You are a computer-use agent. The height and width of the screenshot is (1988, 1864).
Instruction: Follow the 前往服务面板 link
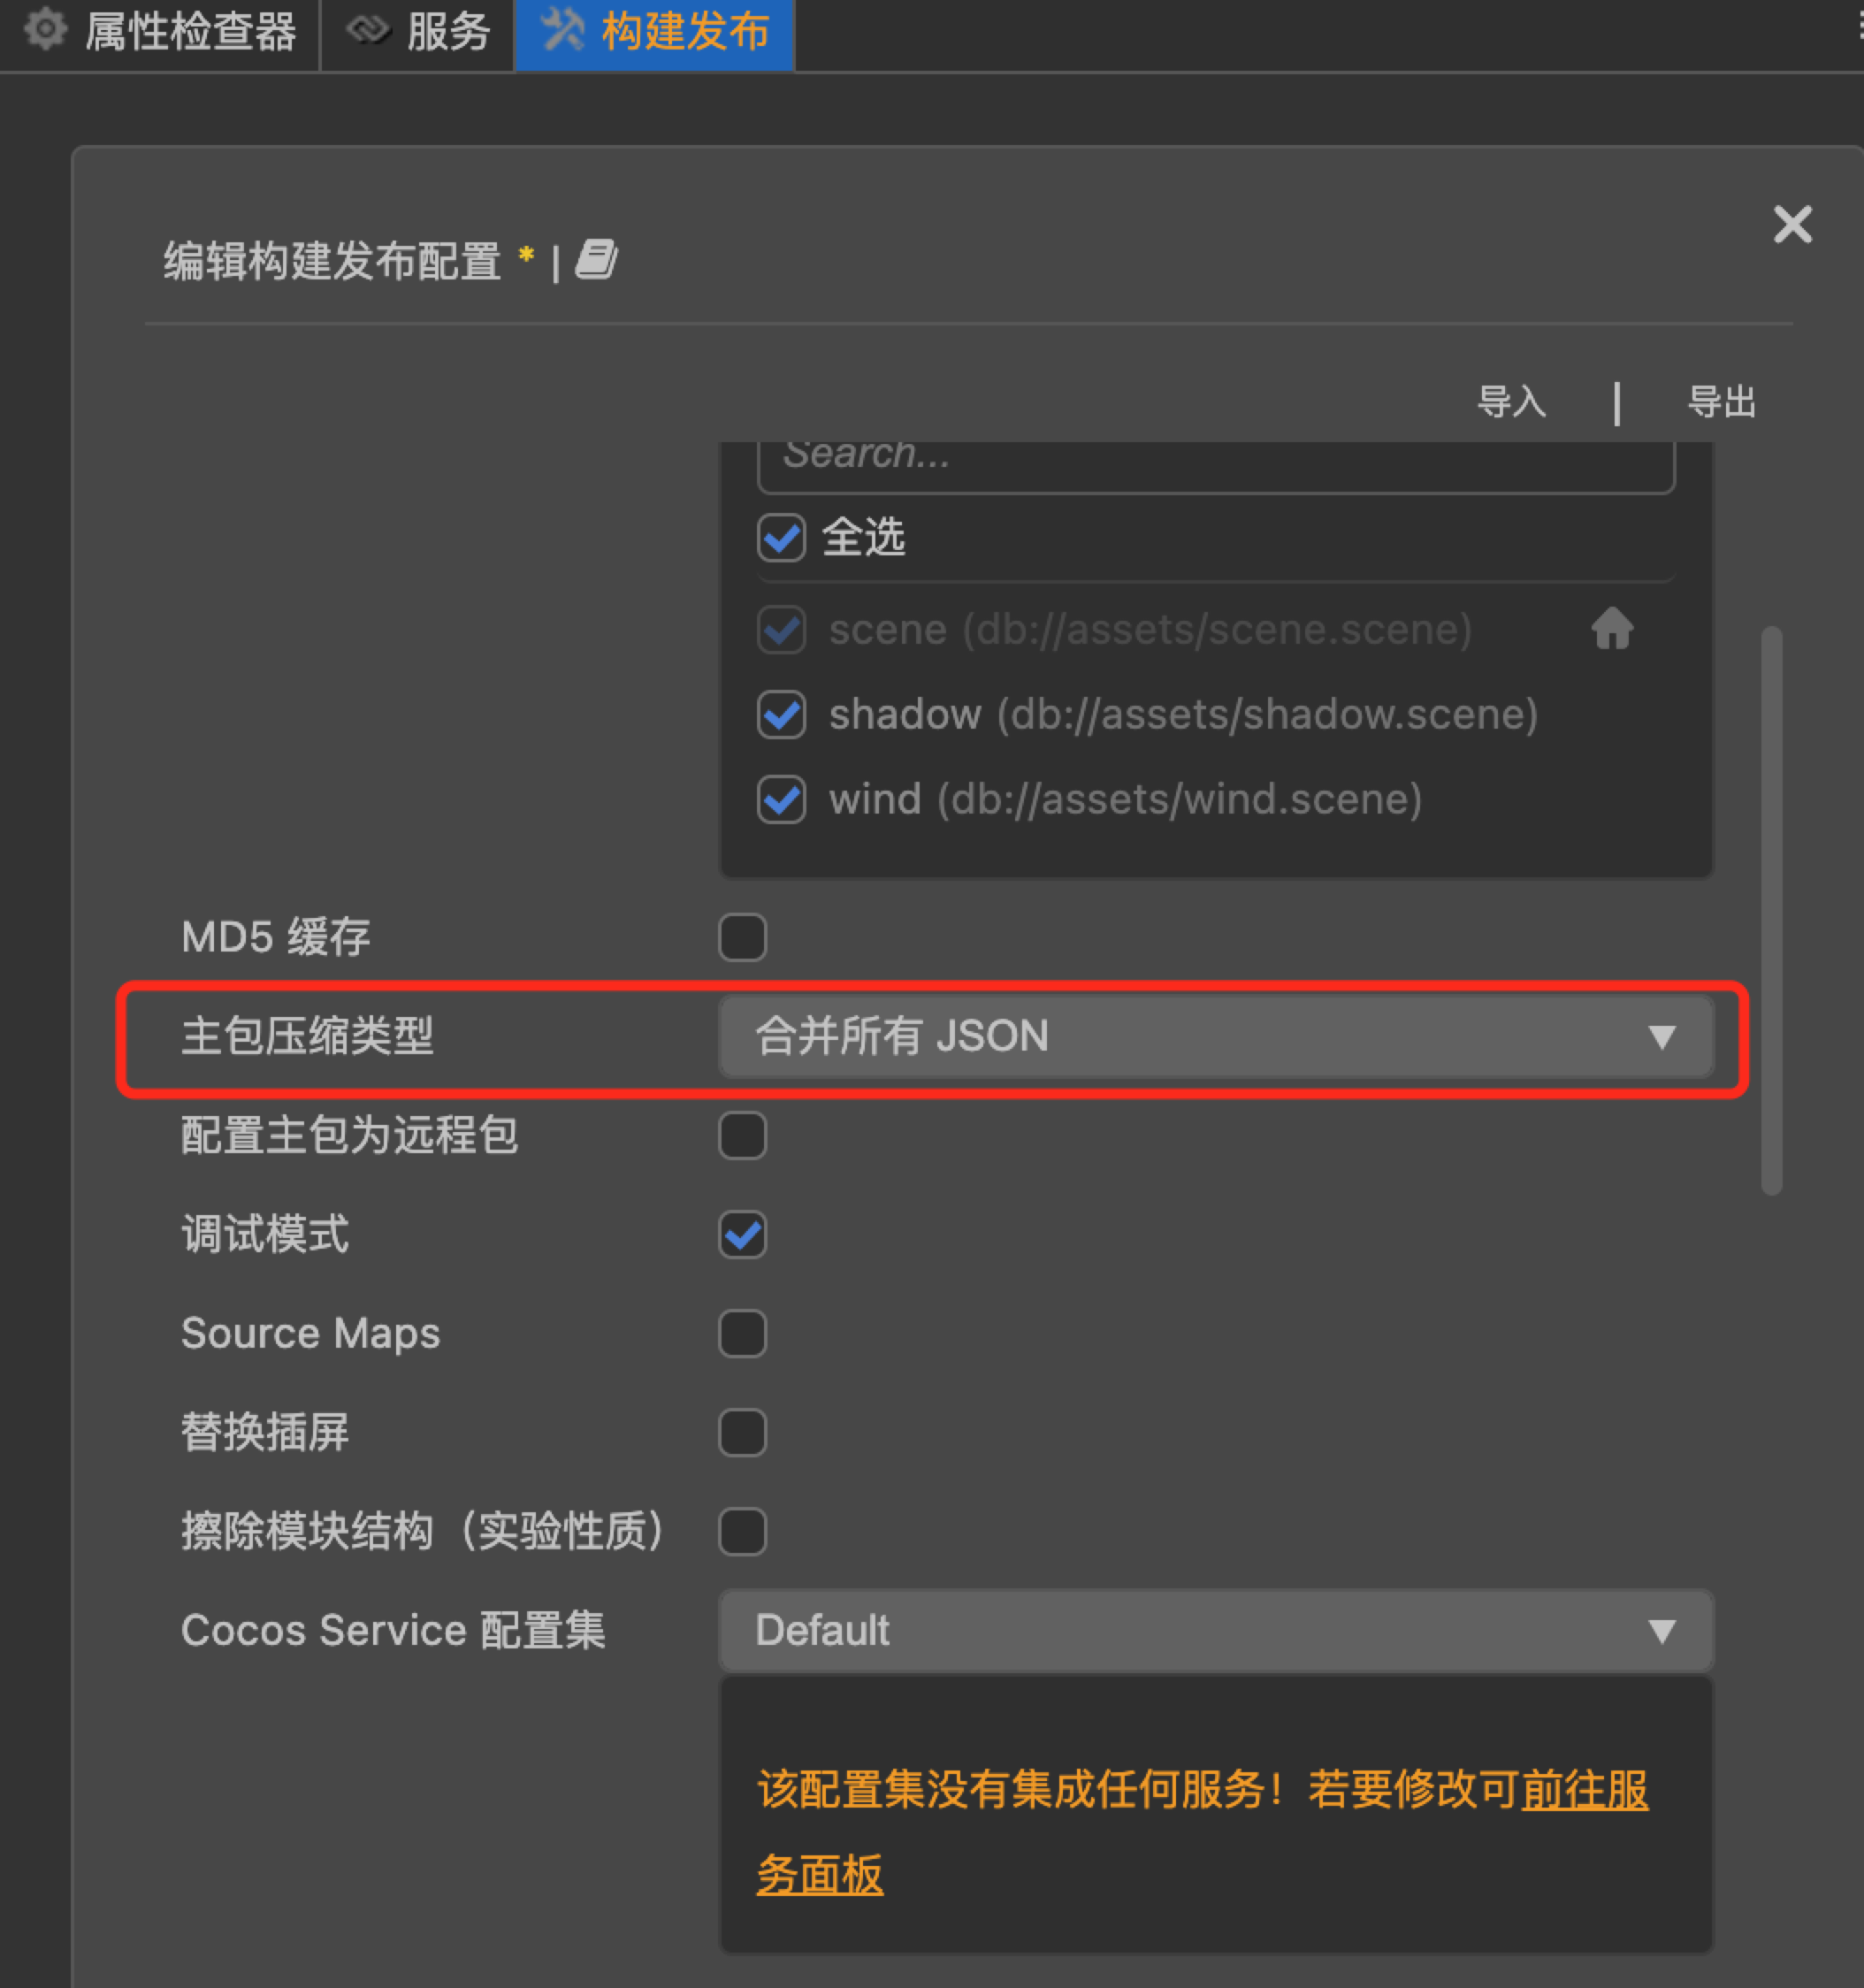[1583, 1790]
